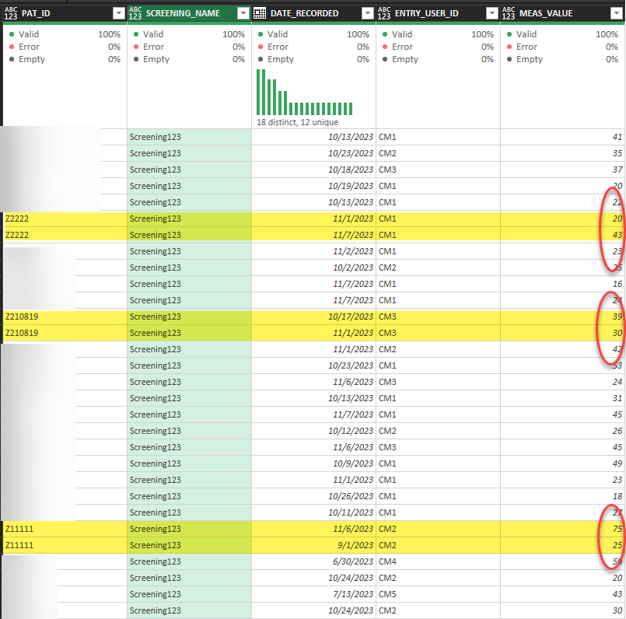Screen dimensions: 626x619
Task: Click the date cell 7/13/2023
Action: point(314,594)
